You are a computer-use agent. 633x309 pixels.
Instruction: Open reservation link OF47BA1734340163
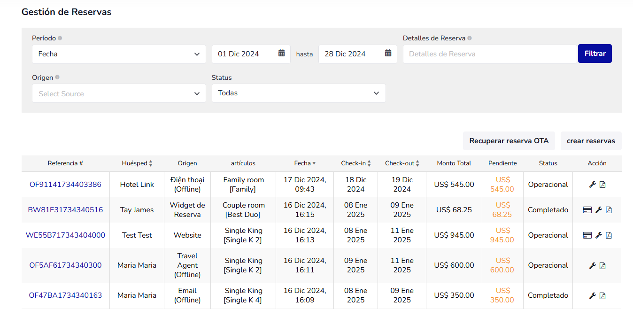(x=65, y=295)
